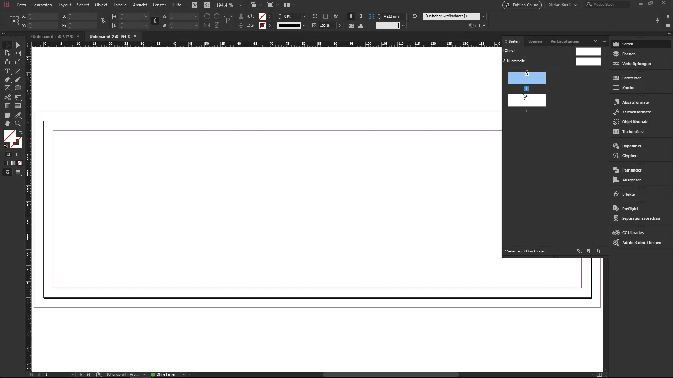Toggle constrain proportions for width and height
Viewport: 673px width, 378px height.
103,21
